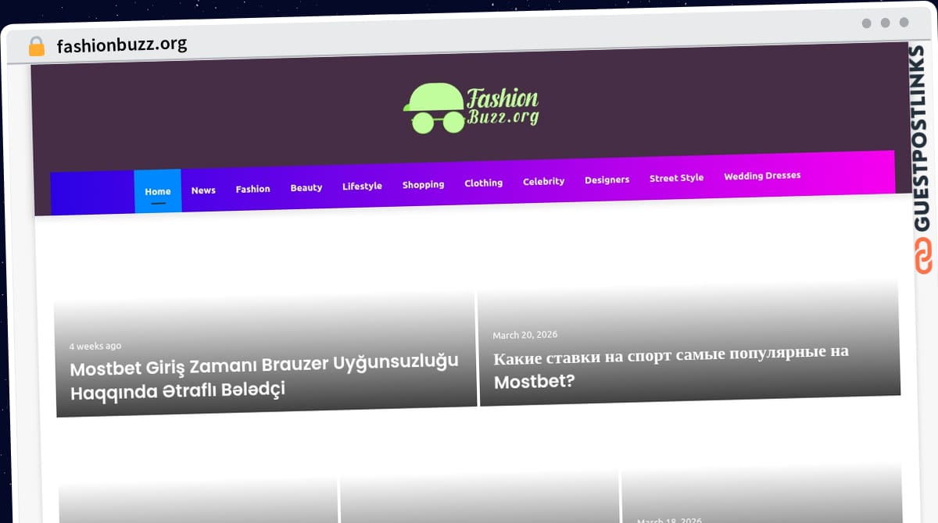Viewport: 938px width, 523px height.
Task: Open the Wedding Dresses menu item
Action: tap(762, 176)
